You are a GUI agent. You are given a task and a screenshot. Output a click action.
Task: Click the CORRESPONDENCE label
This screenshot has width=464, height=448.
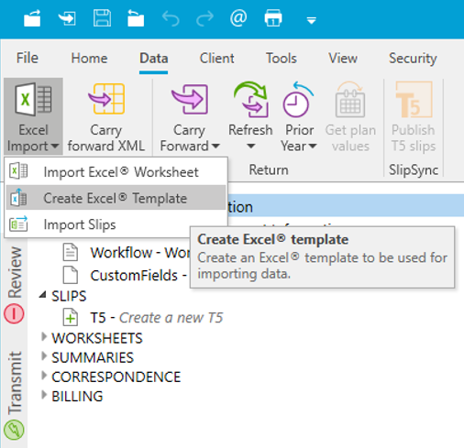(x=116, y=377)
